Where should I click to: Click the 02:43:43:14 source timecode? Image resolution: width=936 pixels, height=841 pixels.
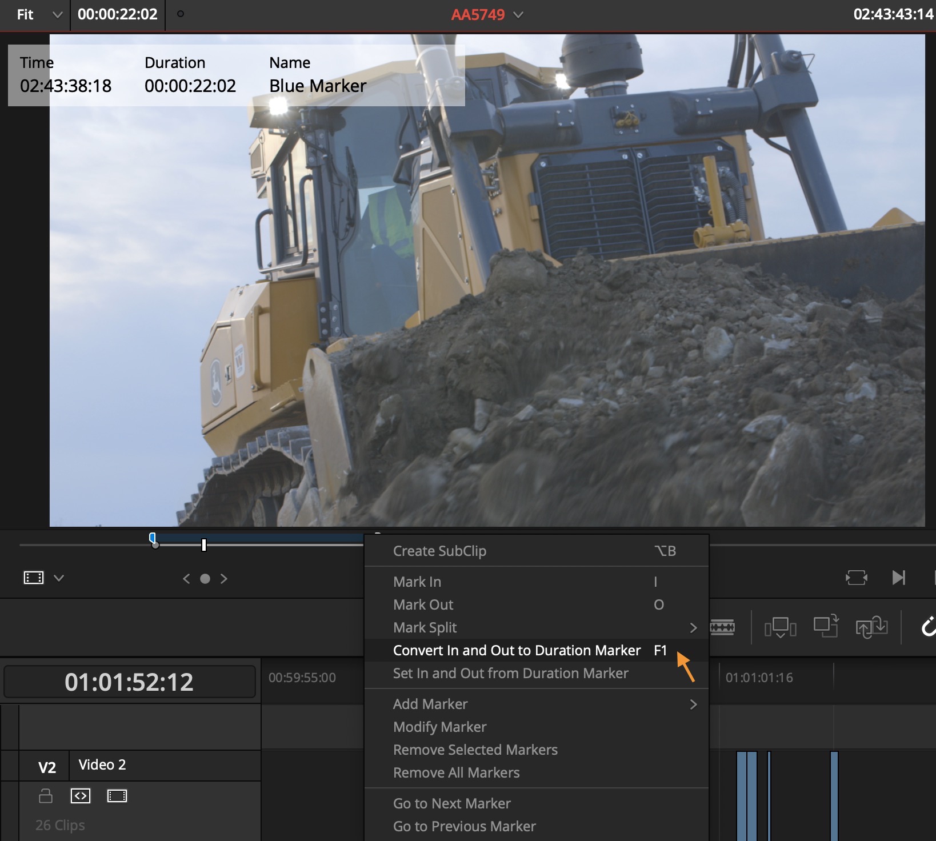[x=893, y=14]
